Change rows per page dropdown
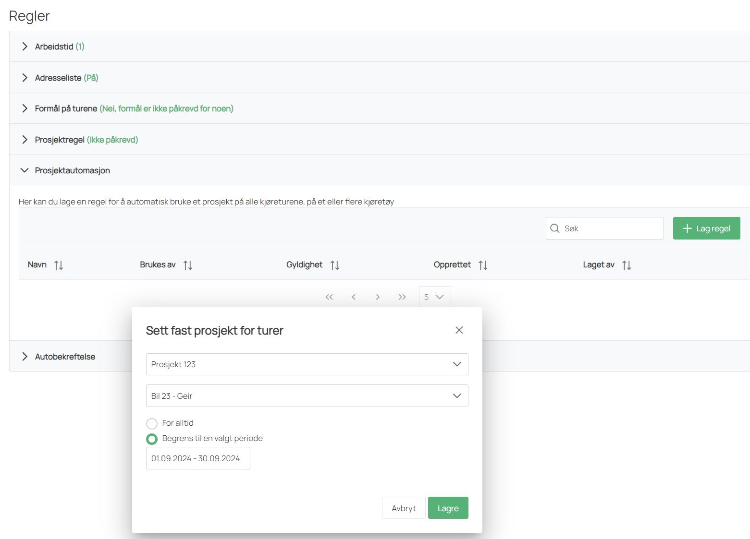Image resolution: width=750 pixels, height=539 pixels. (434, 297)
